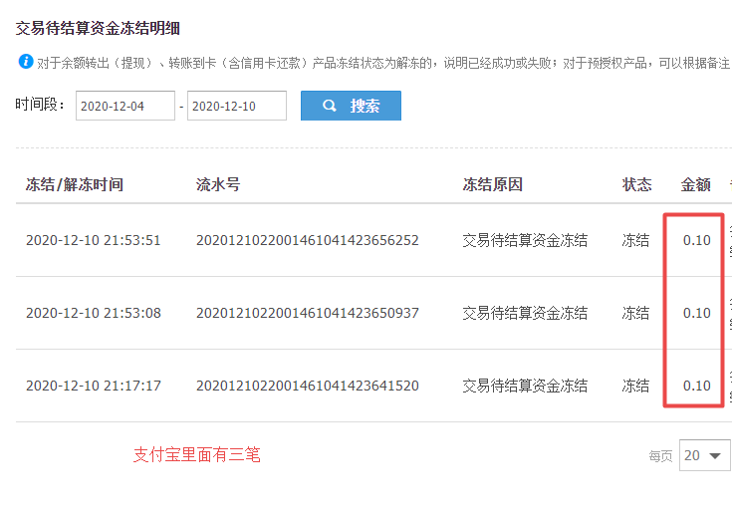Click the end date field 2020-12-10
Viewport: 732px width, 522px height.
[x=236, y=106]
